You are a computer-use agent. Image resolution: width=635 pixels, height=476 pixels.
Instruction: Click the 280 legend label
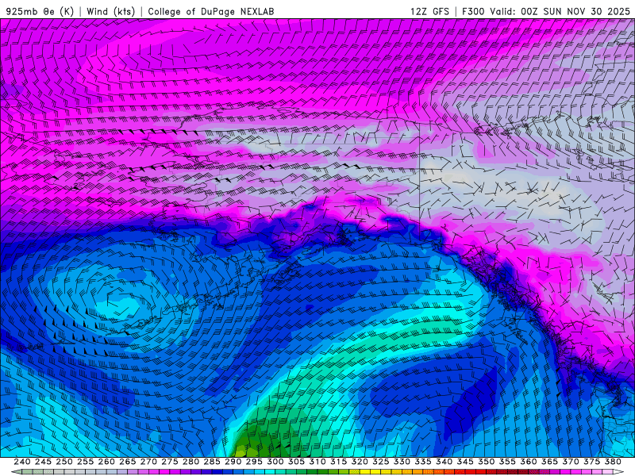coord(190,462)
